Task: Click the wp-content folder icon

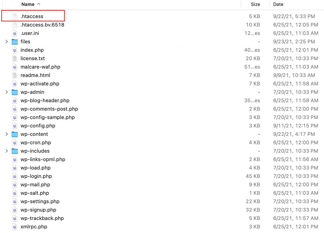Action: pos(15,134)
